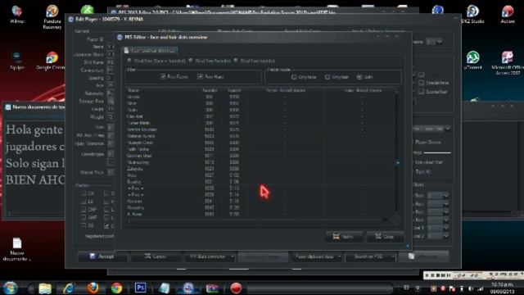Open the Search on PSD dropdown button
Viewport: 524px width, 295px height.
tap(370, 256)
